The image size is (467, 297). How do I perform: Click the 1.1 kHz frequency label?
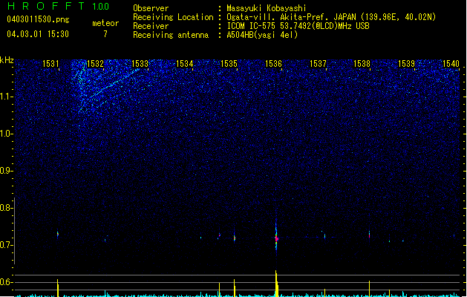coord(7,97)
